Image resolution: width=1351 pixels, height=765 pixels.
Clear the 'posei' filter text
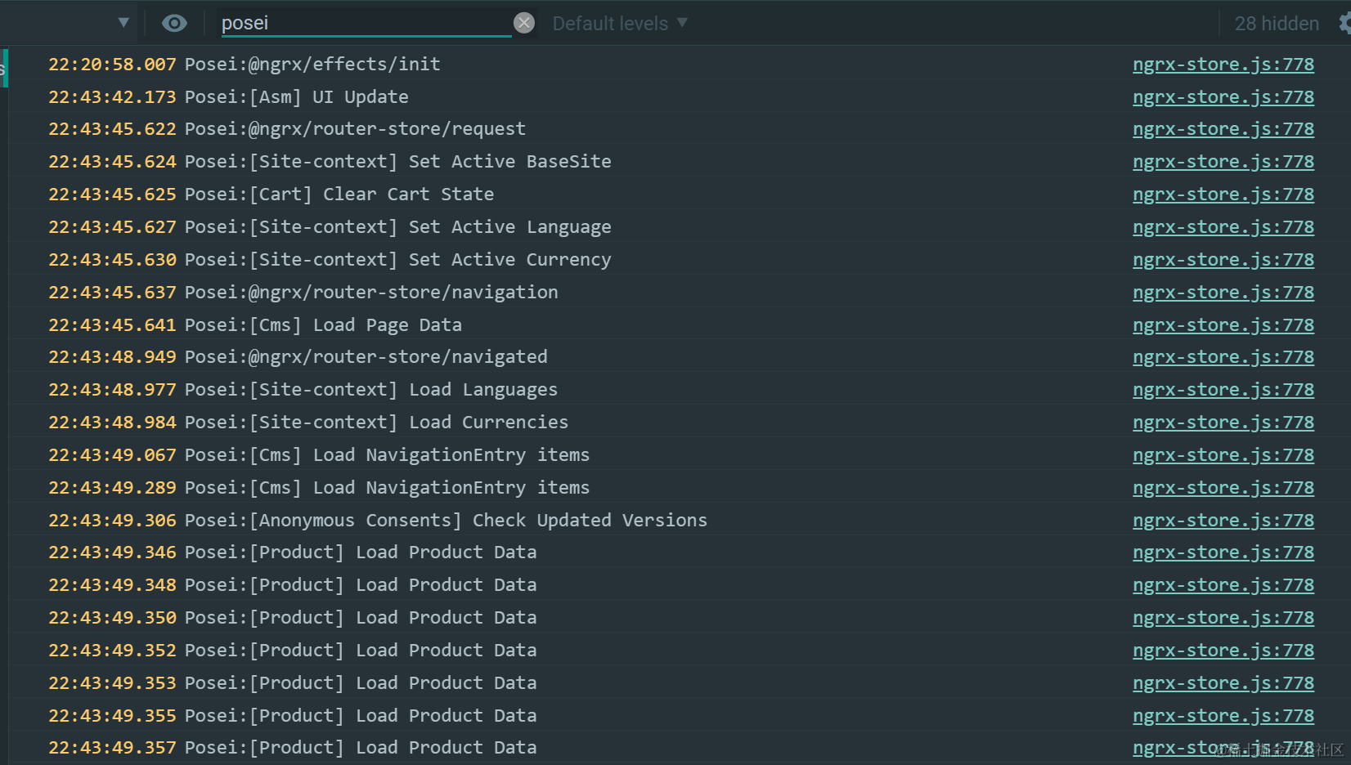click(524, 23)
